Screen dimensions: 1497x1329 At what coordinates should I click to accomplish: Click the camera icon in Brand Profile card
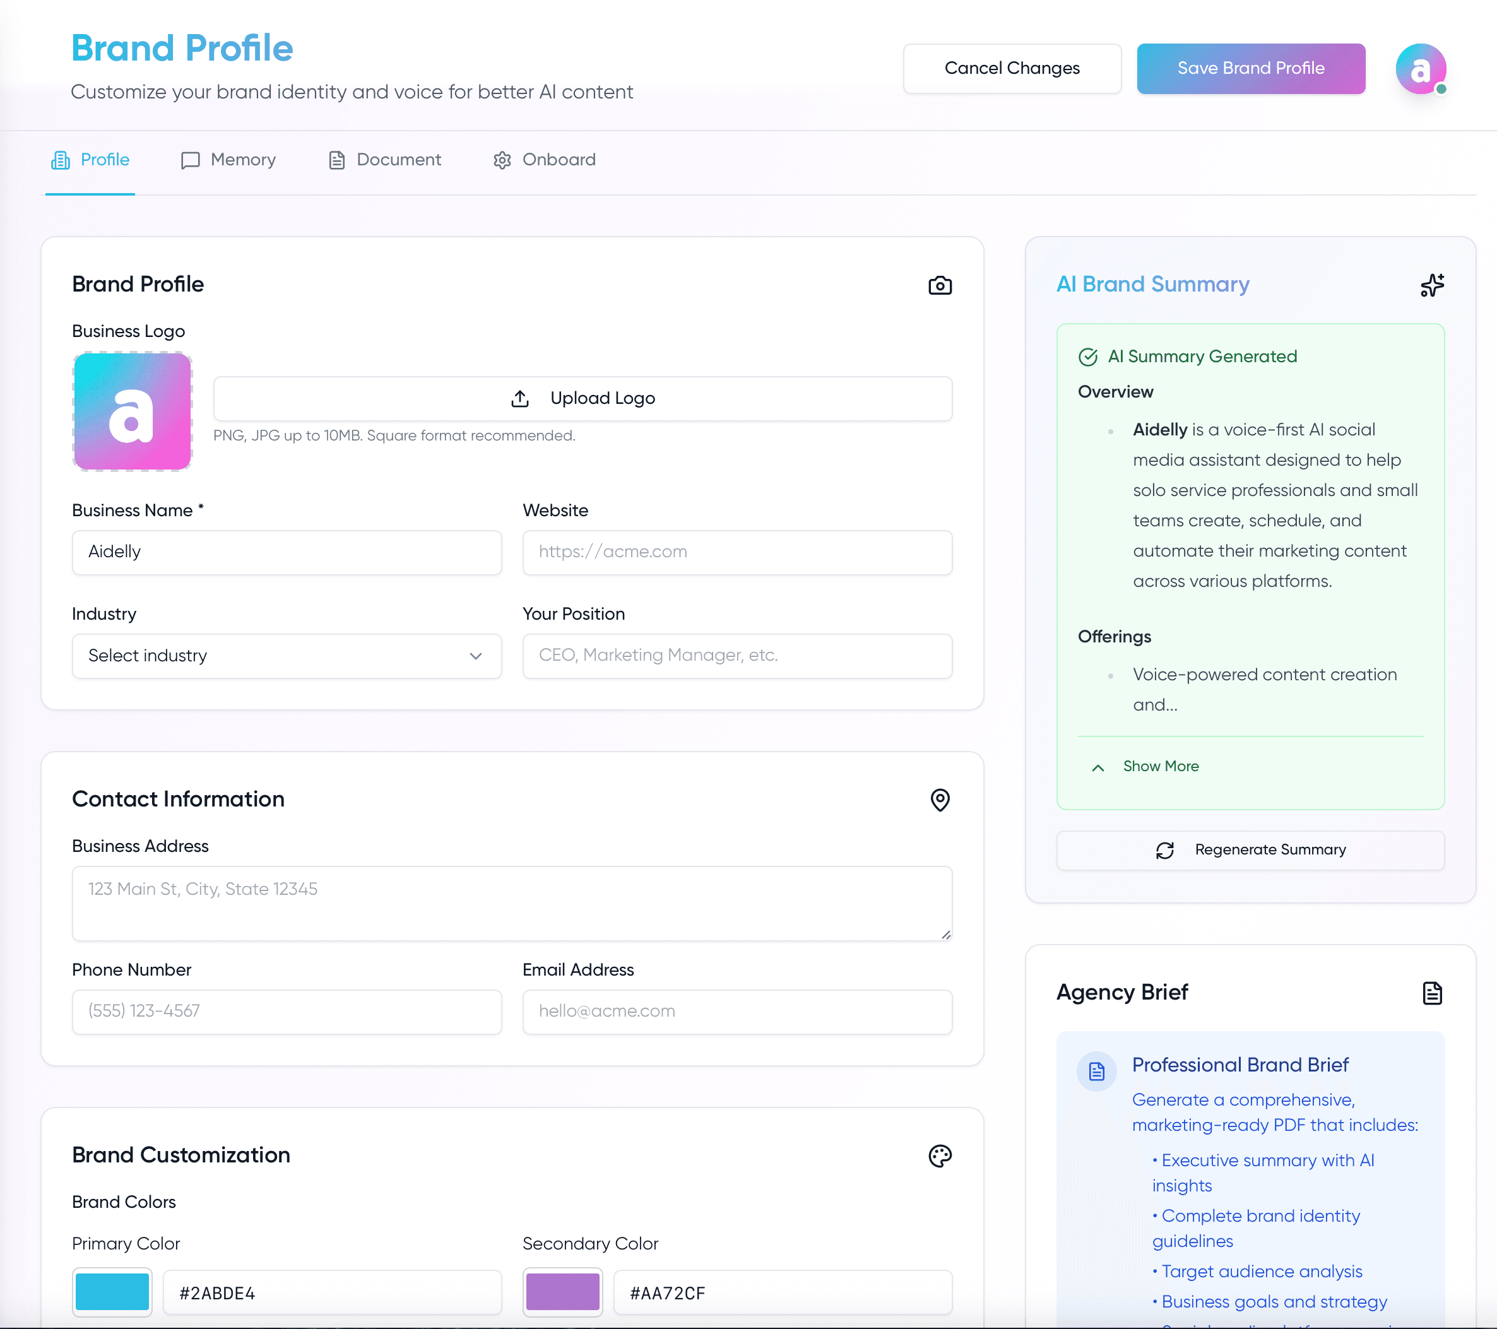pyautogui.click(x=940, y=286)
